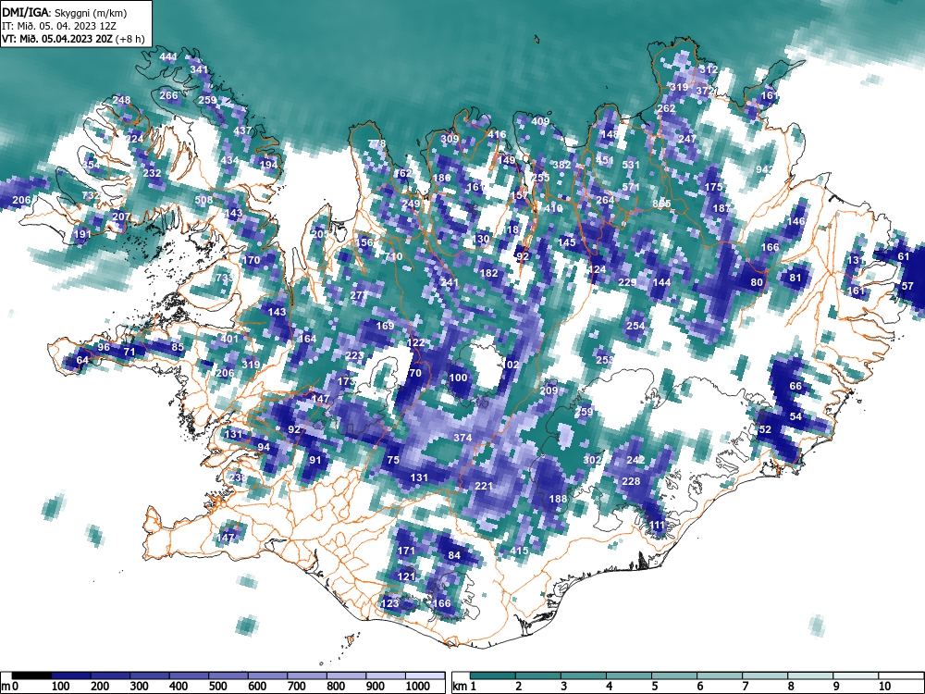
Task: Select the value '508' on the map
Action: point(203,200)
